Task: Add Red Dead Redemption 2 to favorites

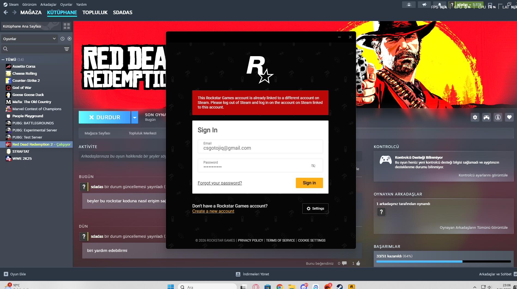Action: (x=509, y=117)
